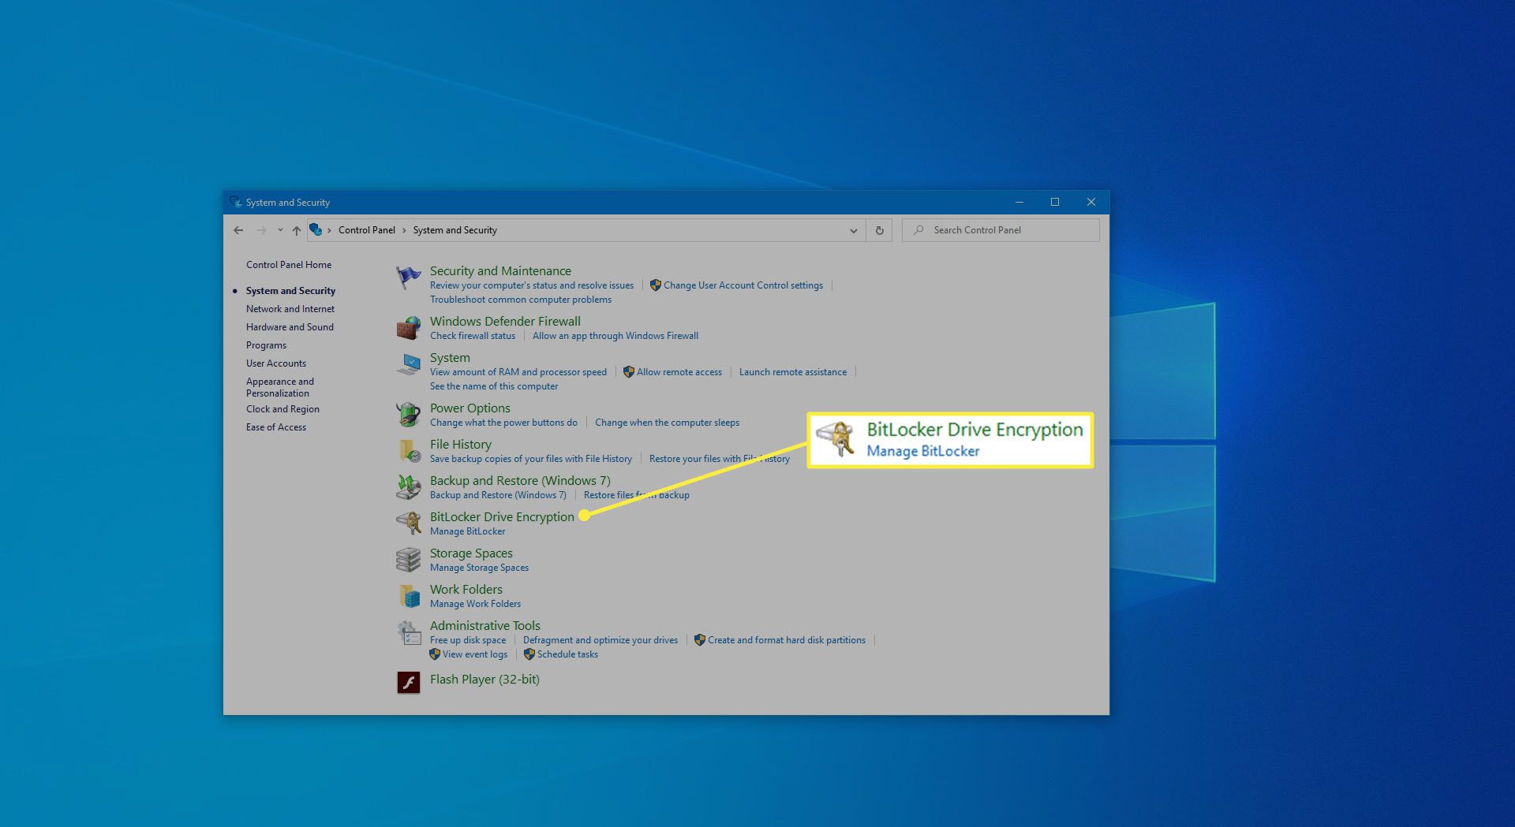Maximize the System and Security window
The image size is (1515, 827).
click(1055, 203)
